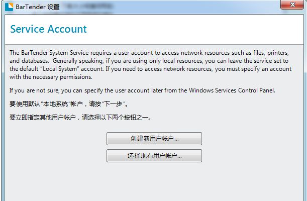
Task: Click the line starting 要使用默认
Action: (x=69, y=104)
